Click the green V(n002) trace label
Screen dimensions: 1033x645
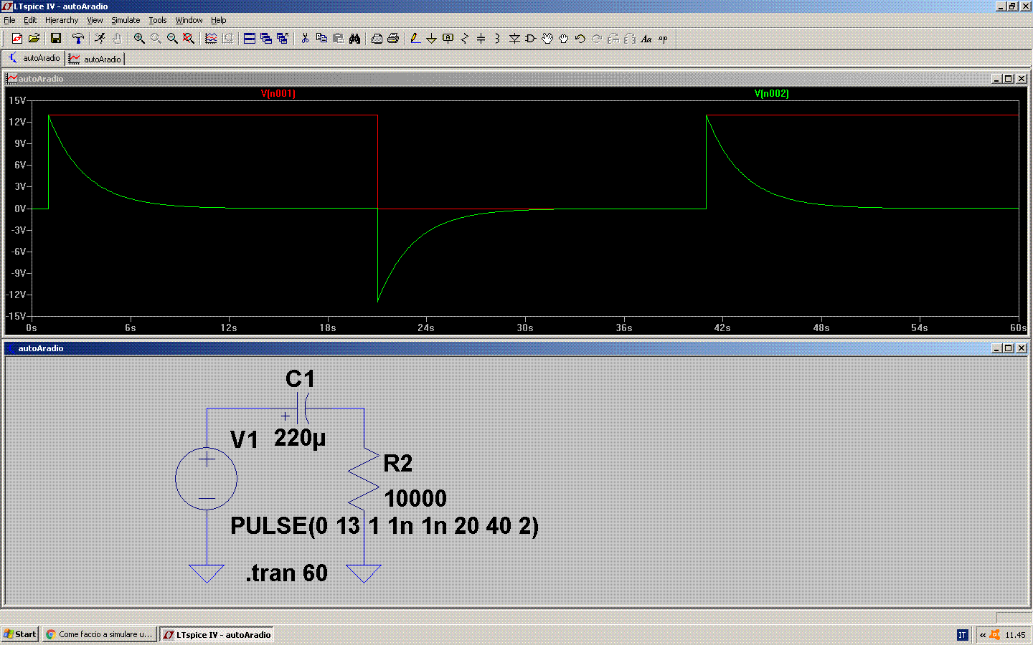coord(771,94)
